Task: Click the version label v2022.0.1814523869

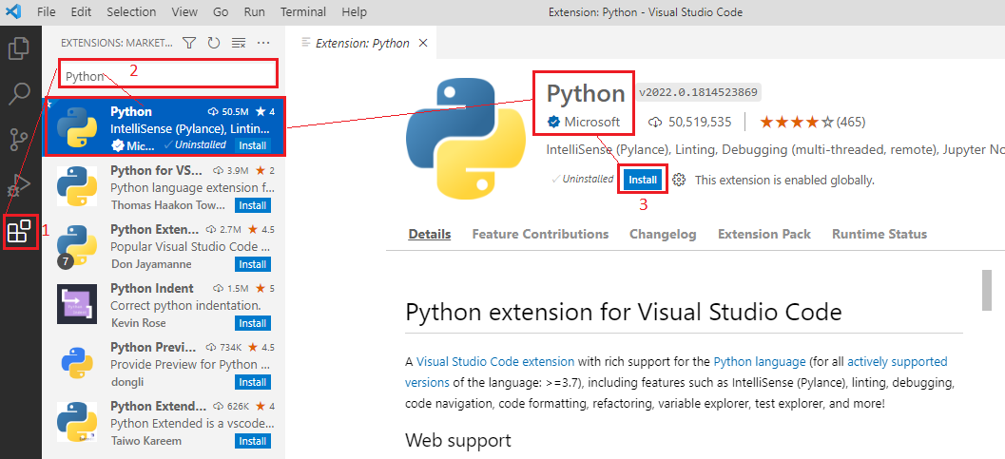Action: (699, 92)
